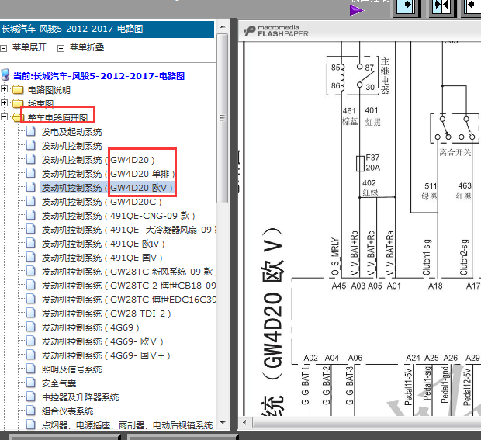Open 照明及信号系统 diagram
Viewport: 481px width, 440px height.
(x=72, y=369)
